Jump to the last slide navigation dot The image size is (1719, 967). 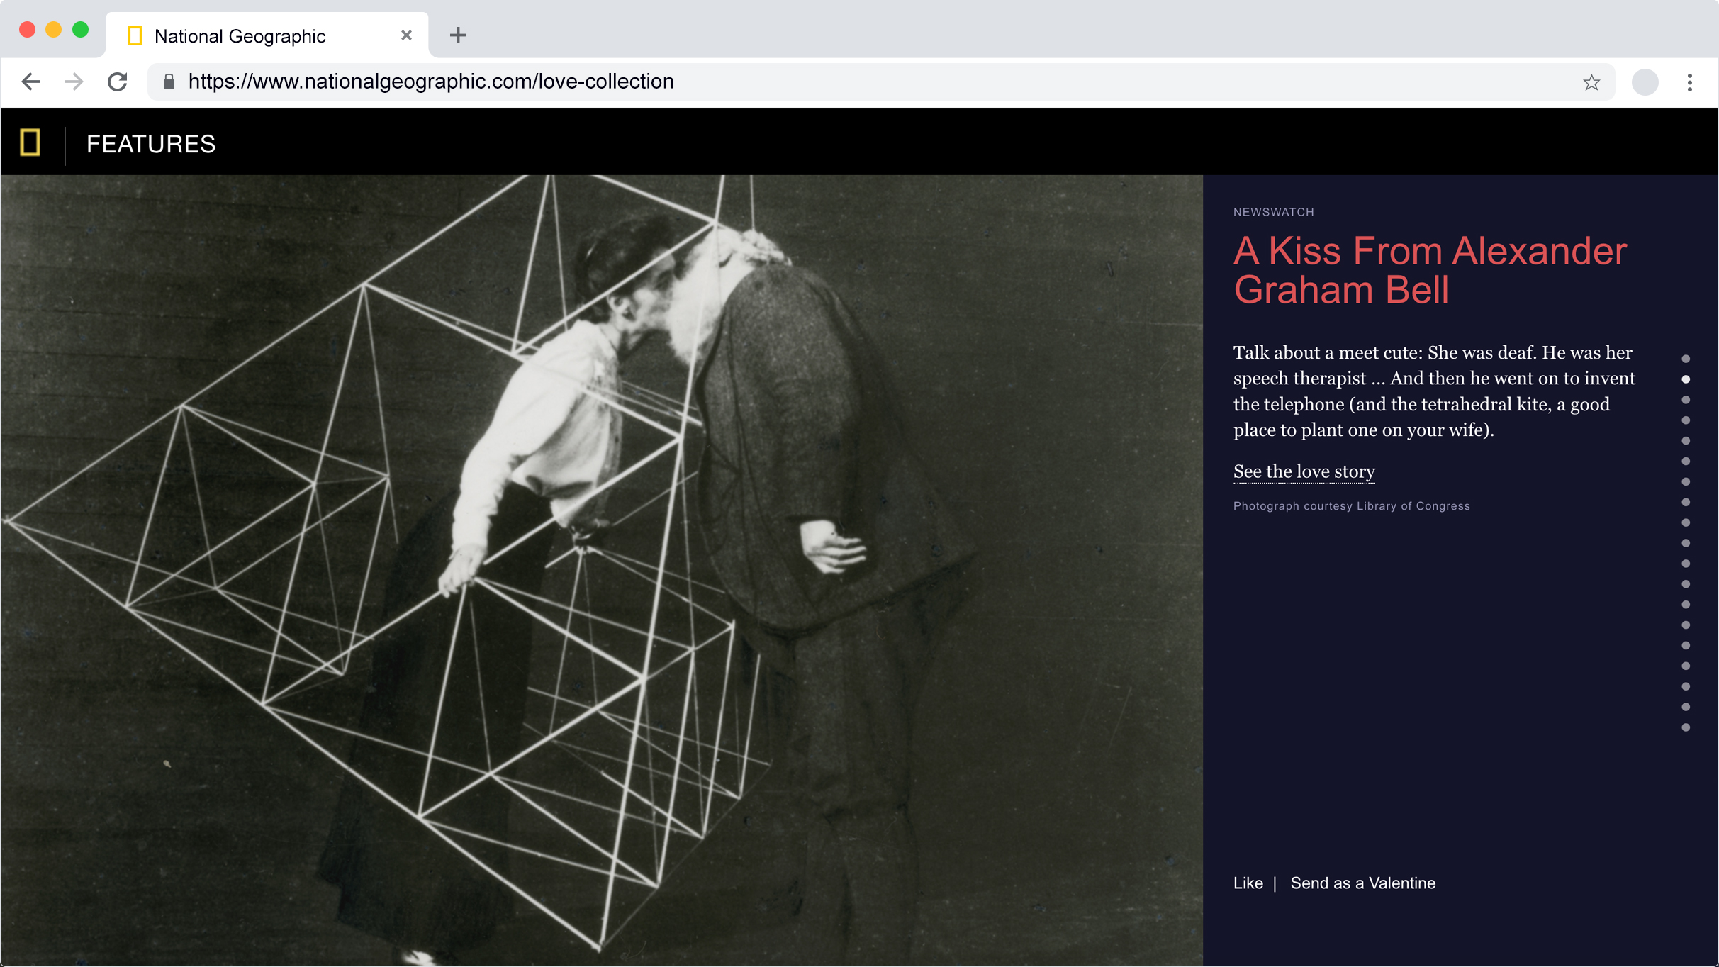click(x=1686, y=727)
